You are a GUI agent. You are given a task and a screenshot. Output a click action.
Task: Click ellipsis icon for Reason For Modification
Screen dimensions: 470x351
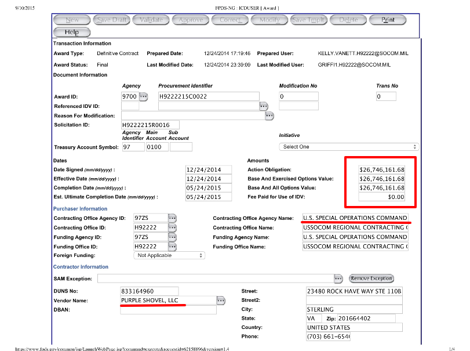[x=269, y=116]
